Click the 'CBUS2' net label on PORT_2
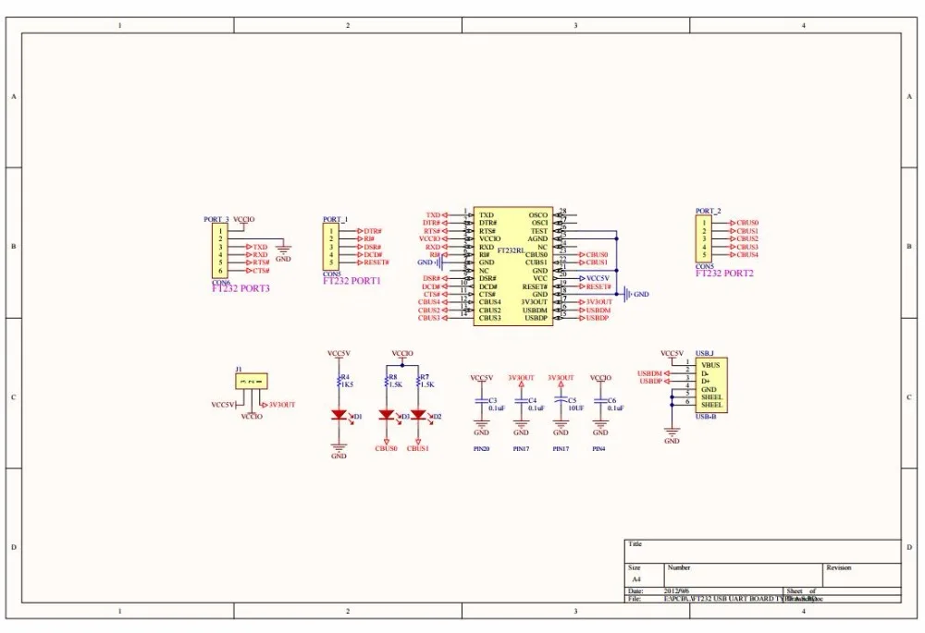The height and width of the screenshot is (633, 925). tap(747, 239)
